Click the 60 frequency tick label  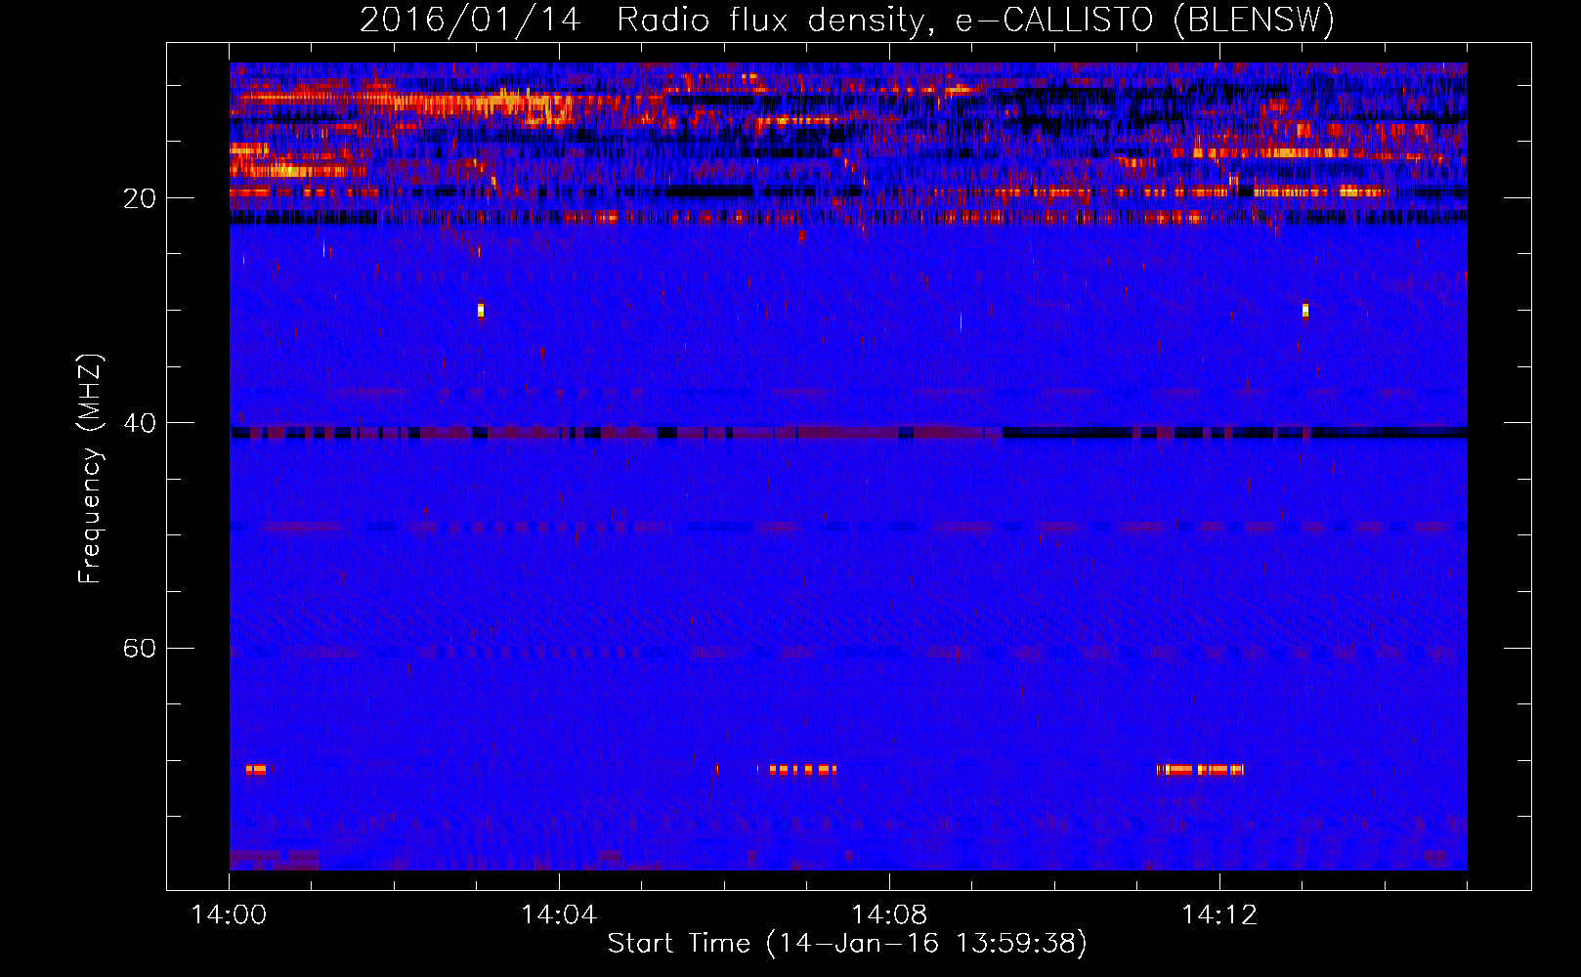(x=139, y=648)
